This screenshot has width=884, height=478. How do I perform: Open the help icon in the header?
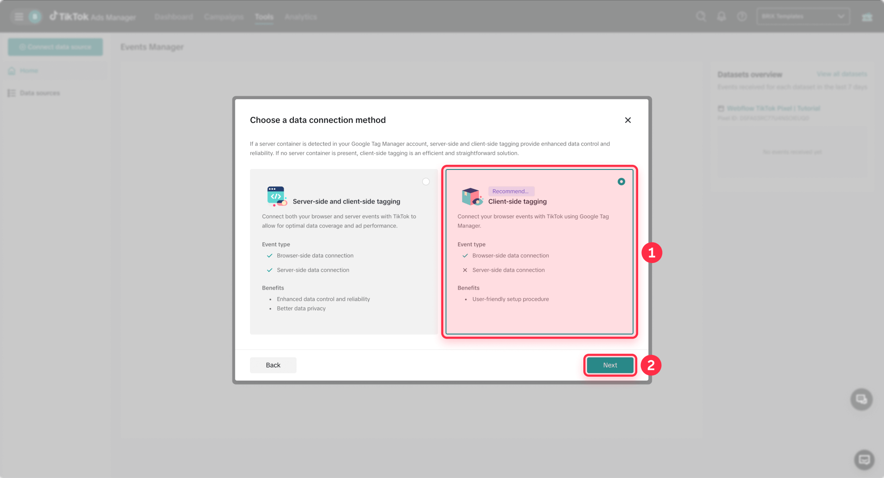click(x=741, y=16)
